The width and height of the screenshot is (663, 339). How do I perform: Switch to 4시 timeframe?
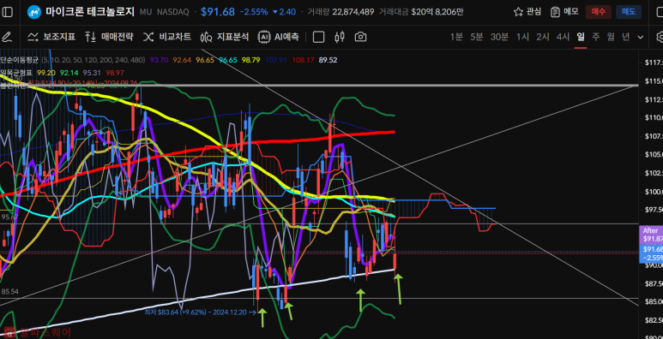coord(563,37)
